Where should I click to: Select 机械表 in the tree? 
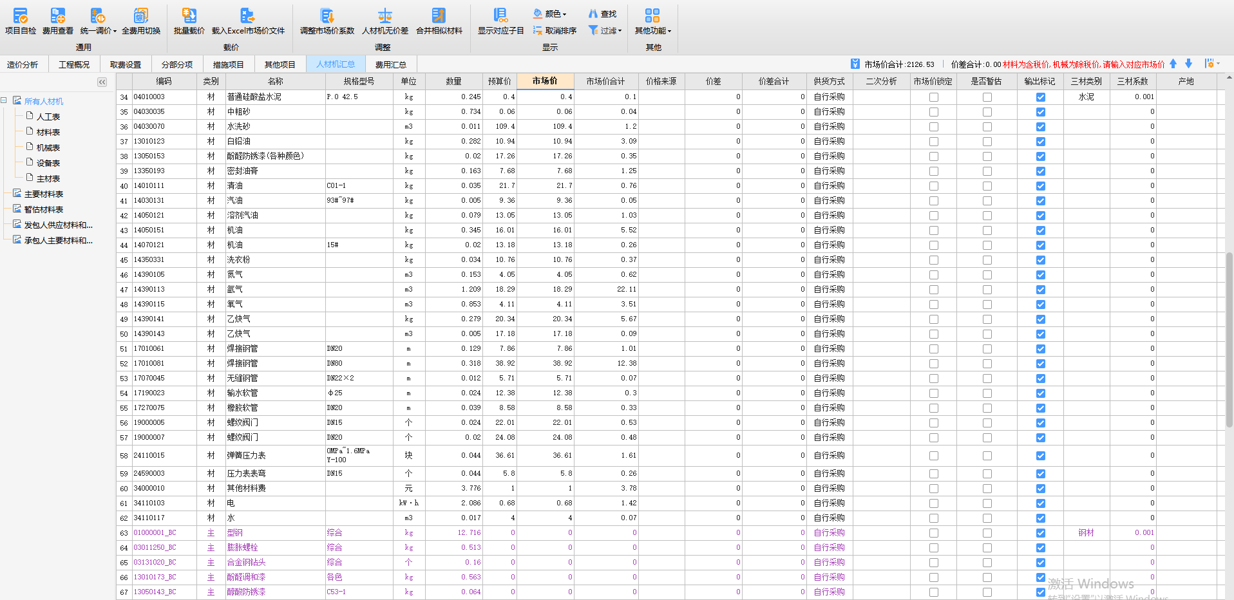coord(48,147)
